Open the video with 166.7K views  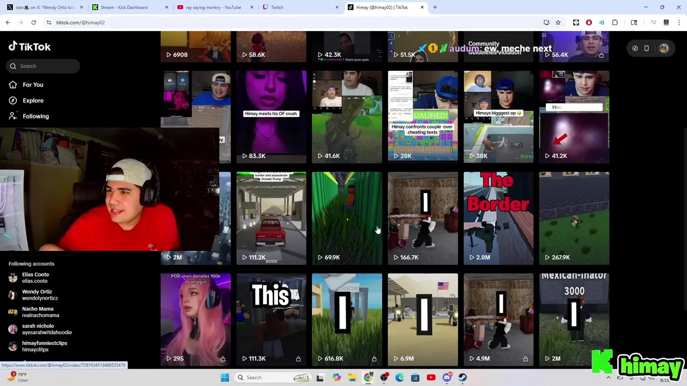pos(422,218)
